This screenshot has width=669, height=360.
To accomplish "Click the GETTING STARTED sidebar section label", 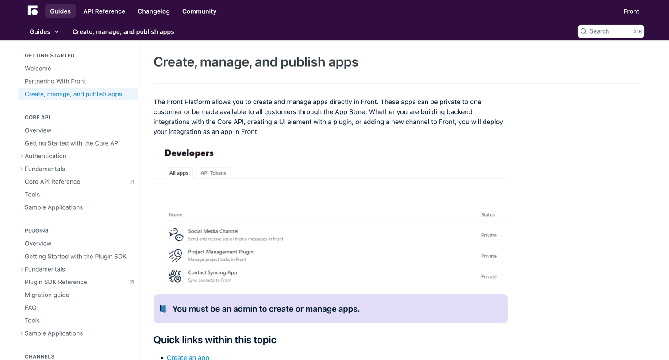I will (x=50, y=56).
